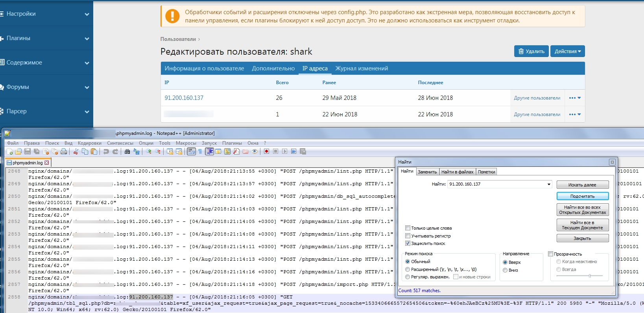Select the 'Вниз' direction radio button

pos(505,270)
